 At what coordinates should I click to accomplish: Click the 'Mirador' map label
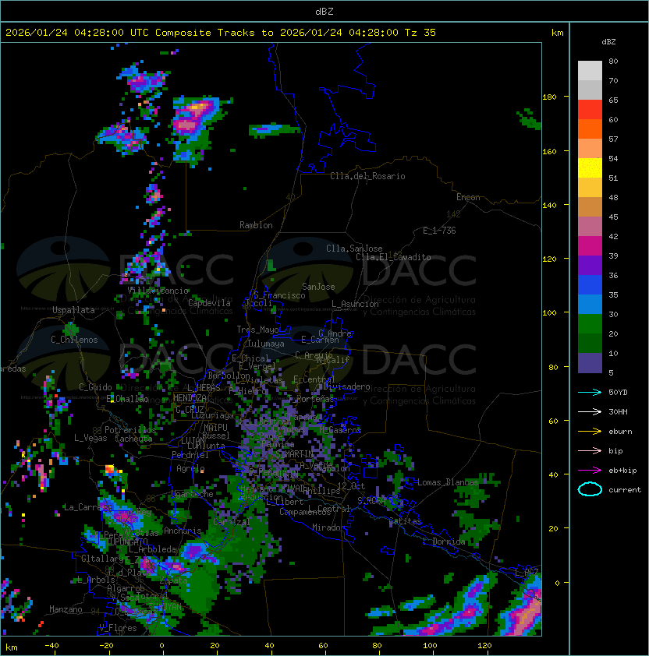328,528
